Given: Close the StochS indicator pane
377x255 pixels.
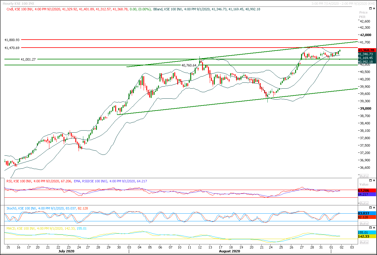Looking at the screenshot, I should pyautogui.click(x=374, y=208).
